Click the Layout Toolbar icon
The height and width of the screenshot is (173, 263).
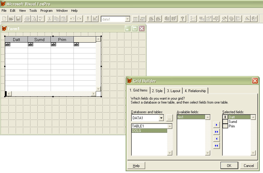tap(238, 19)
